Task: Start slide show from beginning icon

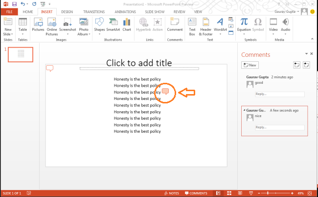Action: pyautogui.click(x=43, y=4)
